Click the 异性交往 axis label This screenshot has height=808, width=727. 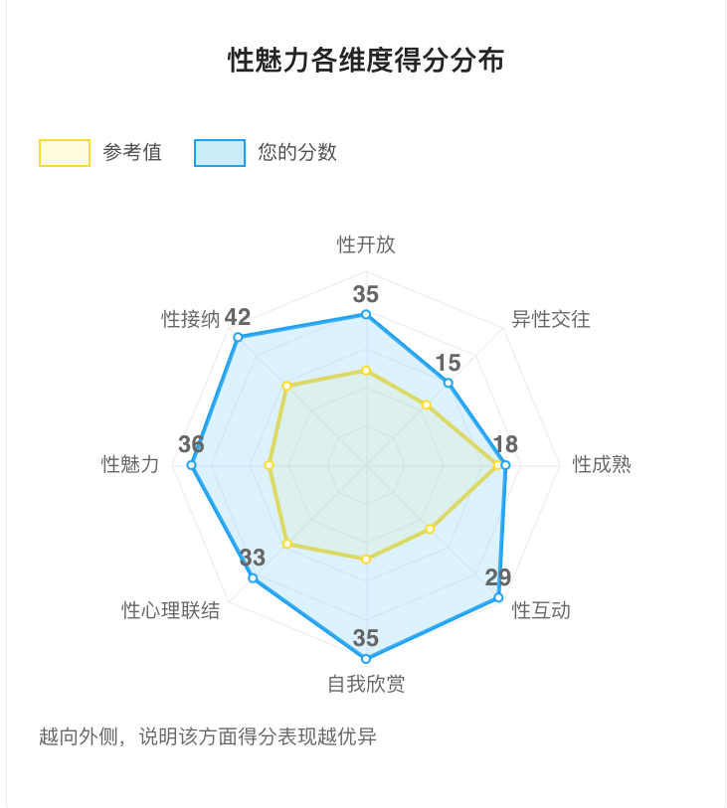(551, 319)
